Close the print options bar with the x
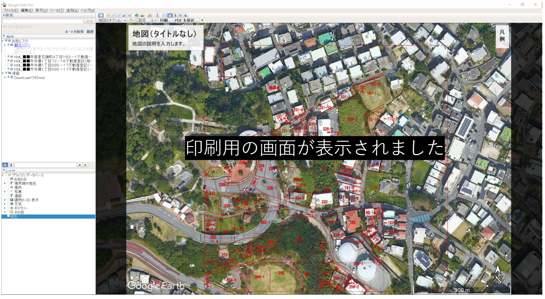Screen dimensions: 545x299 [x=202, y=20]
